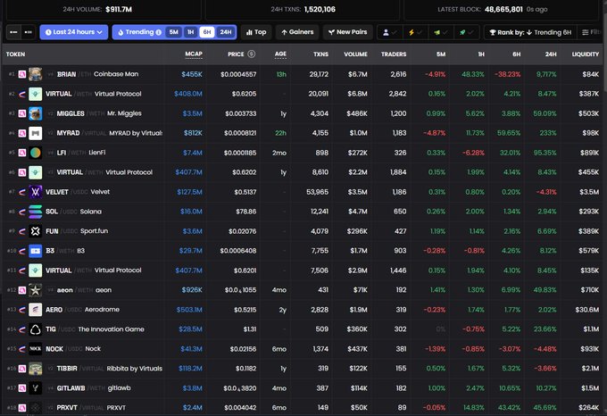Toggle the lightning bolt boost filter
Screen dimensions: 607x416
tap(415, 32)
